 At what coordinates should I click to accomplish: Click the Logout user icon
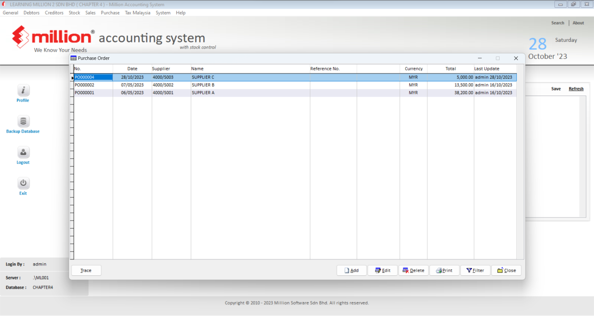point(23,152)
